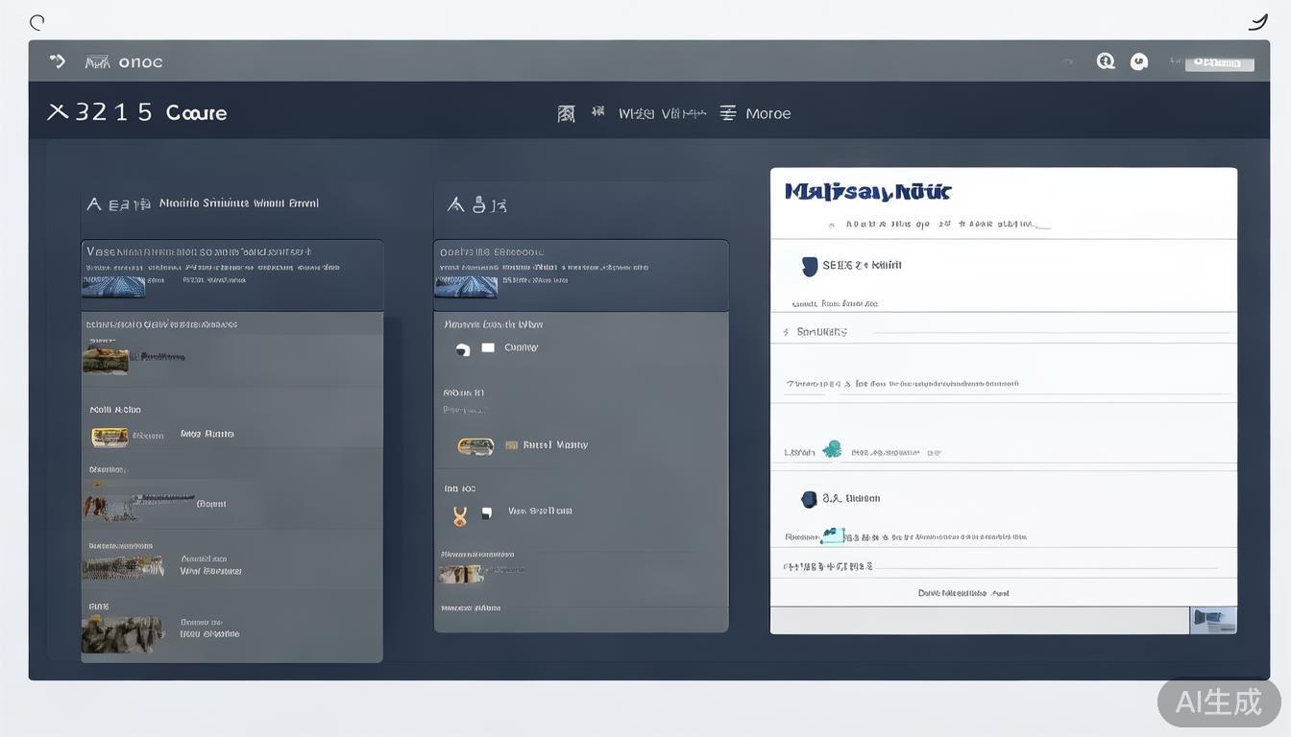Toggle the small checkbox beside the oval yellow badge
1291x737 pixels.
511,445
